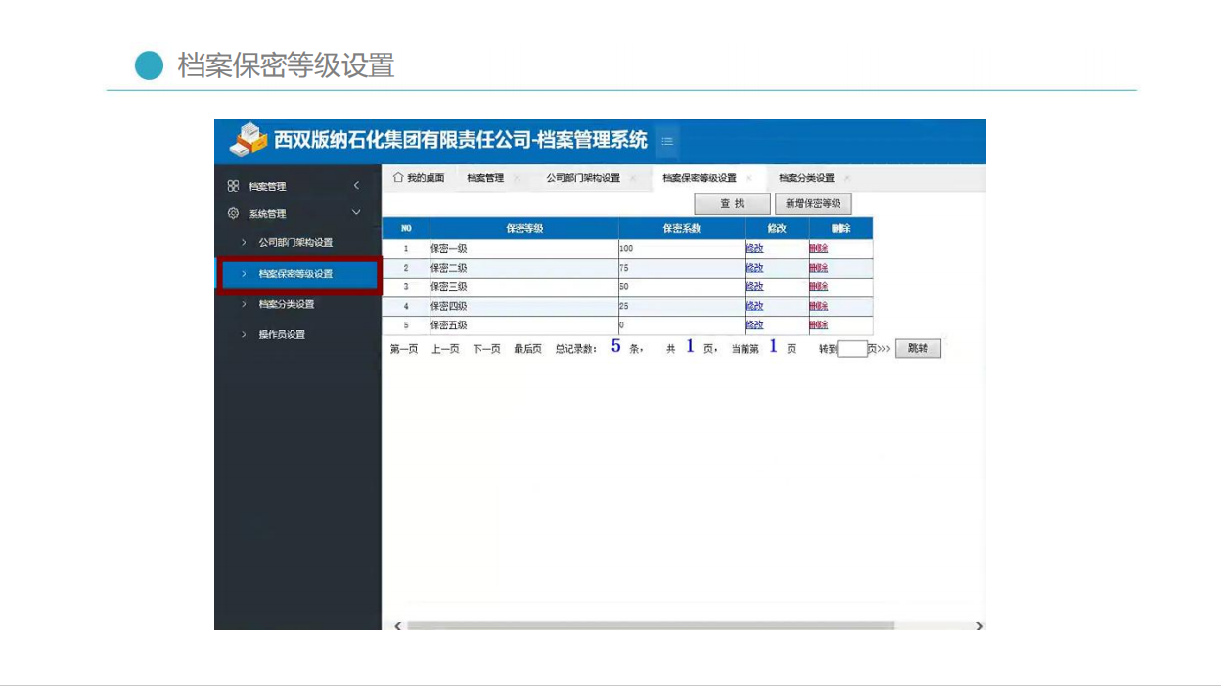
Task: Close the 档案分类设置 tab
Action: [847, 178]
